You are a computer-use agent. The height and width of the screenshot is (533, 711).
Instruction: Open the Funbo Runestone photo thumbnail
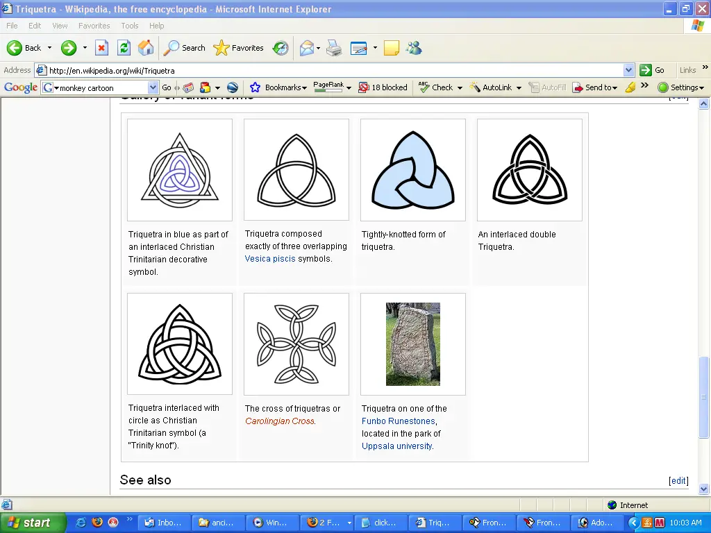413,344
